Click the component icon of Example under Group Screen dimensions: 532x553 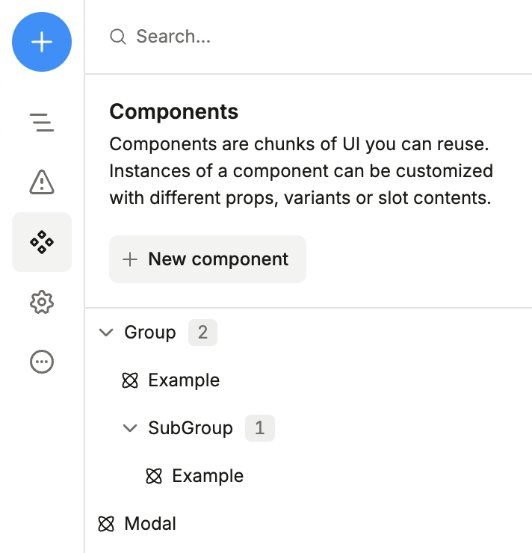[x=130, y=381]
